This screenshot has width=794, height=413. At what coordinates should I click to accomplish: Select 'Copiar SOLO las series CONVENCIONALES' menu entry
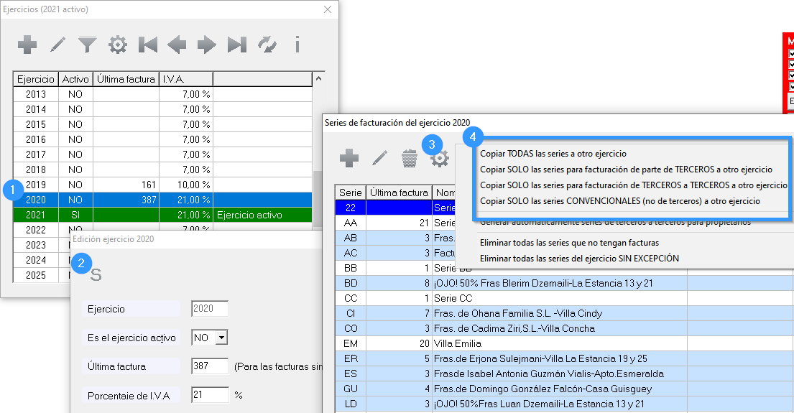[x=619, y=201]
